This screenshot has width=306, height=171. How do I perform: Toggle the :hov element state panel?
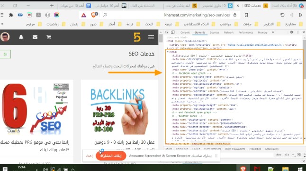click(278, 155)
